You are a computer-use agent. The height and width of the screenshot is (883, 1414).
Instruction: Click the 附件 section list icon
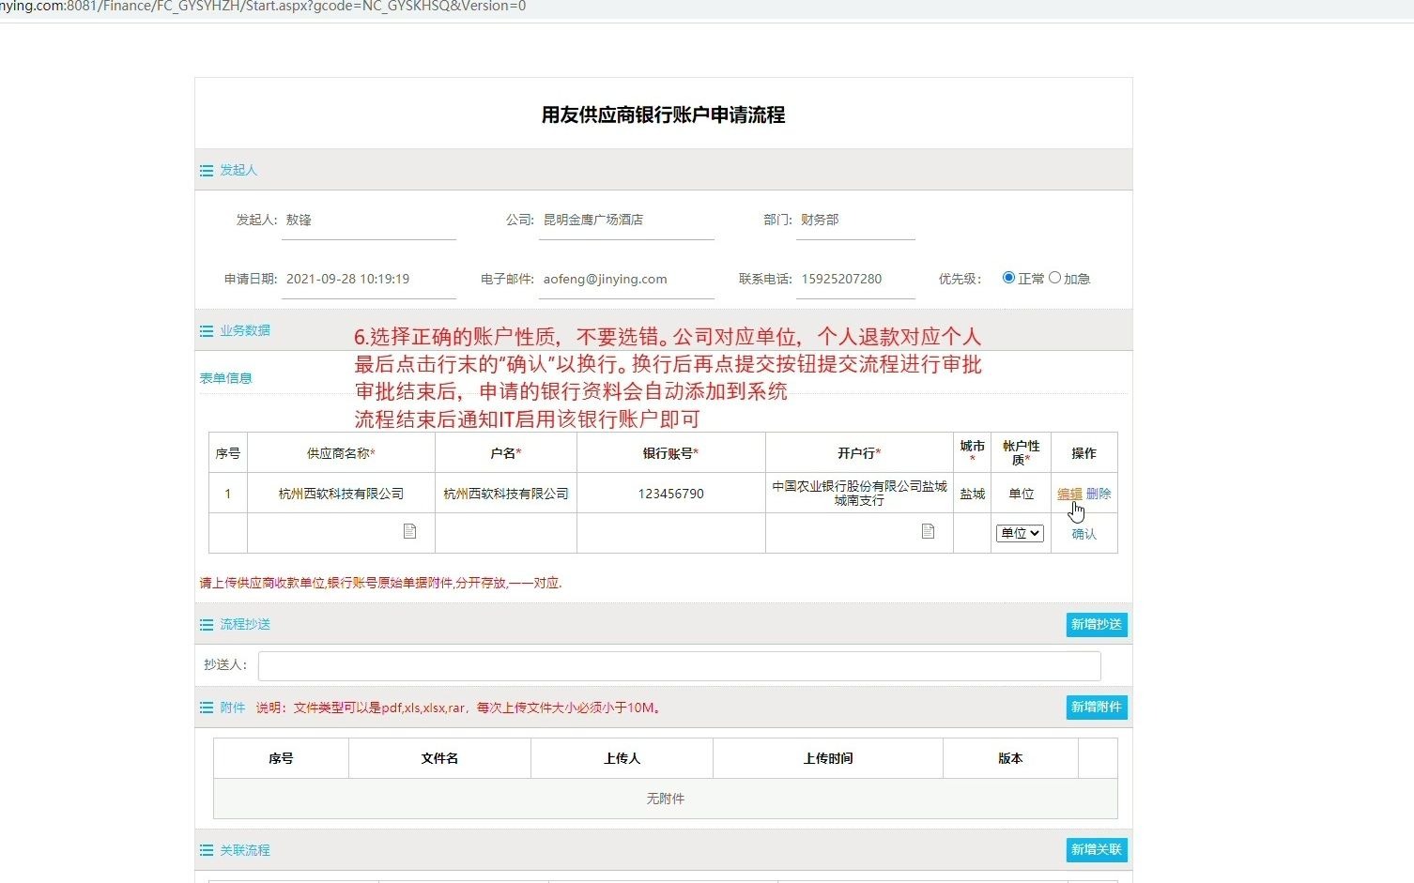(207, 708)
